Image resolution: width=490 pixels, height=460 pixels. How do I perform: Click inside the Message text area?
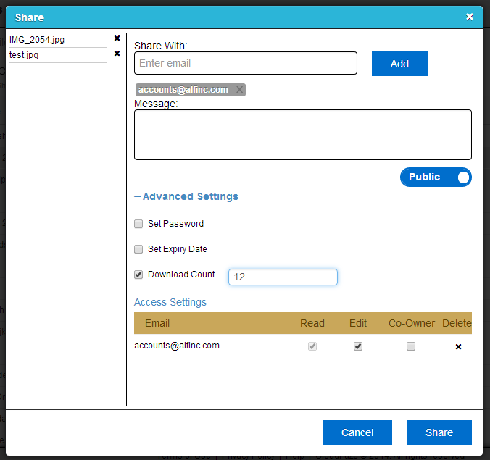pyautogui.click(x=303, y=135)
